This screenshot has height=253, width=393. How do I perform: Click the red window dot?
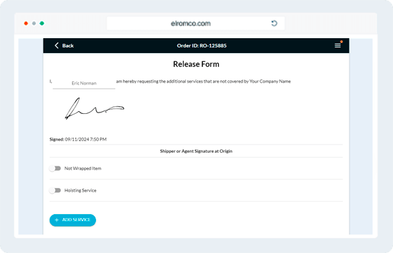coord(26,23)
